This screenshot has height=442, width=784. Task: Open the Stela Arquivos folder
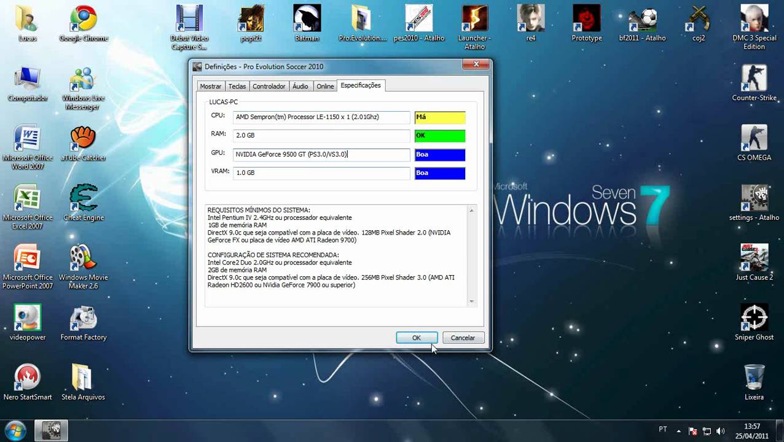(x=83, y=382)
